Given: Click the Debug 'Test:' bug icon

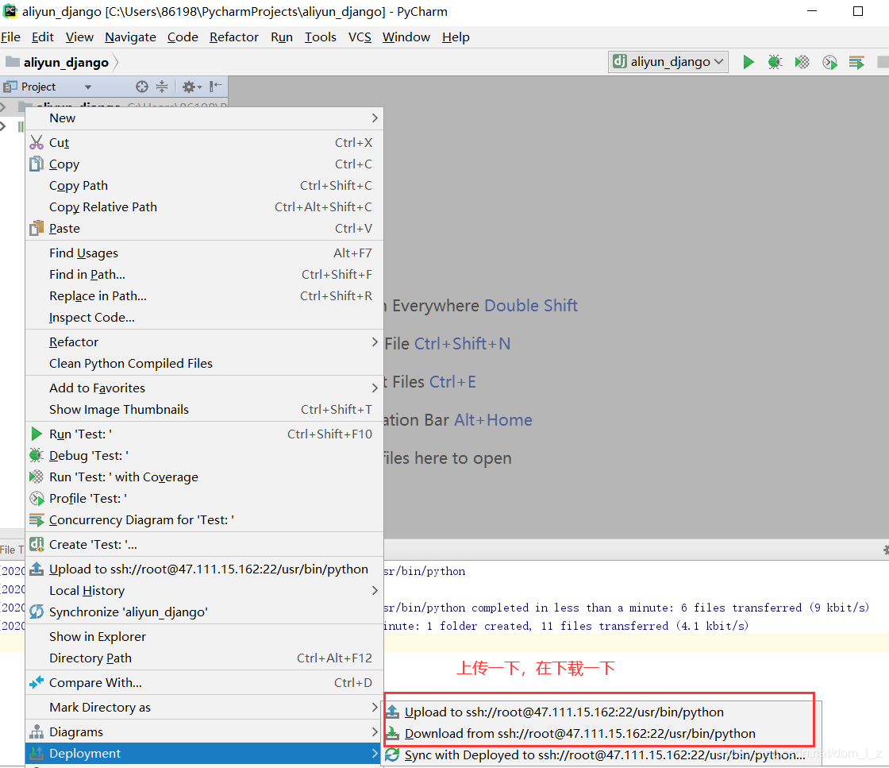Looking at the screenshot, I should click(x=37, y=455).
